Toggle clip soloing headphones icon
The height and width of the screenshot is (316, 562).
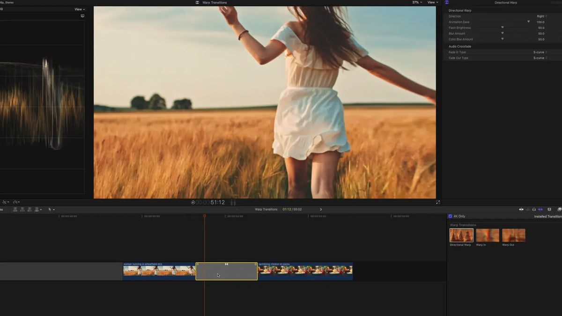534,209
